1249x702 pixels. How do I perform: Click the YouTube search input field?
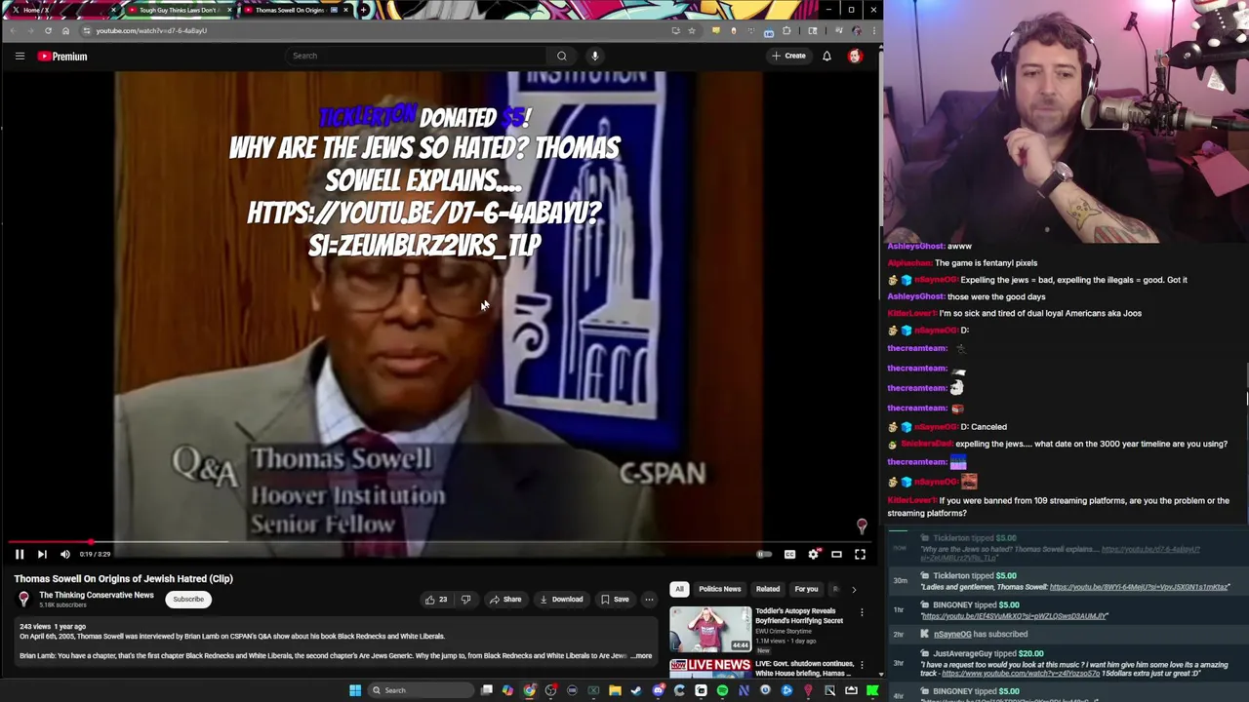(x=415, y=56)
